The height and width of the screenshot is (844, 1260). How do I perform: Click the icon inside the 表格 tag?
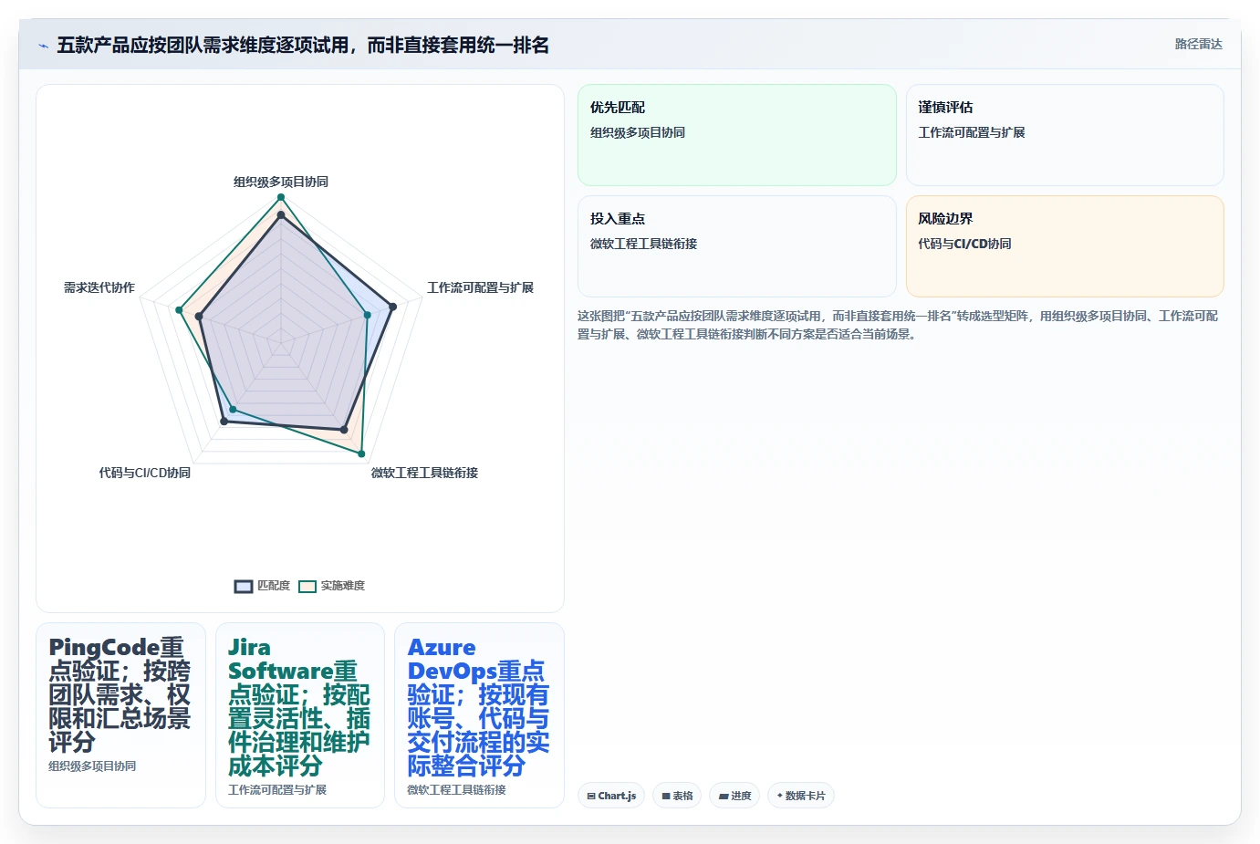666,797
